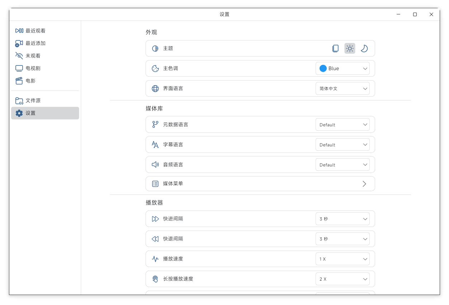The width and height of the screenshot is (449, 305).
Task: Click the 最近观看 play icon in sidebar
Action: (x=19, y=31)
